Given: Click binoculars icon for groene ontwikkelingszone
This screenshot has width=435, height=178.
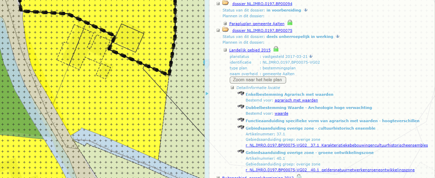Looking at the screenshot, I should (x=241, y=152).
